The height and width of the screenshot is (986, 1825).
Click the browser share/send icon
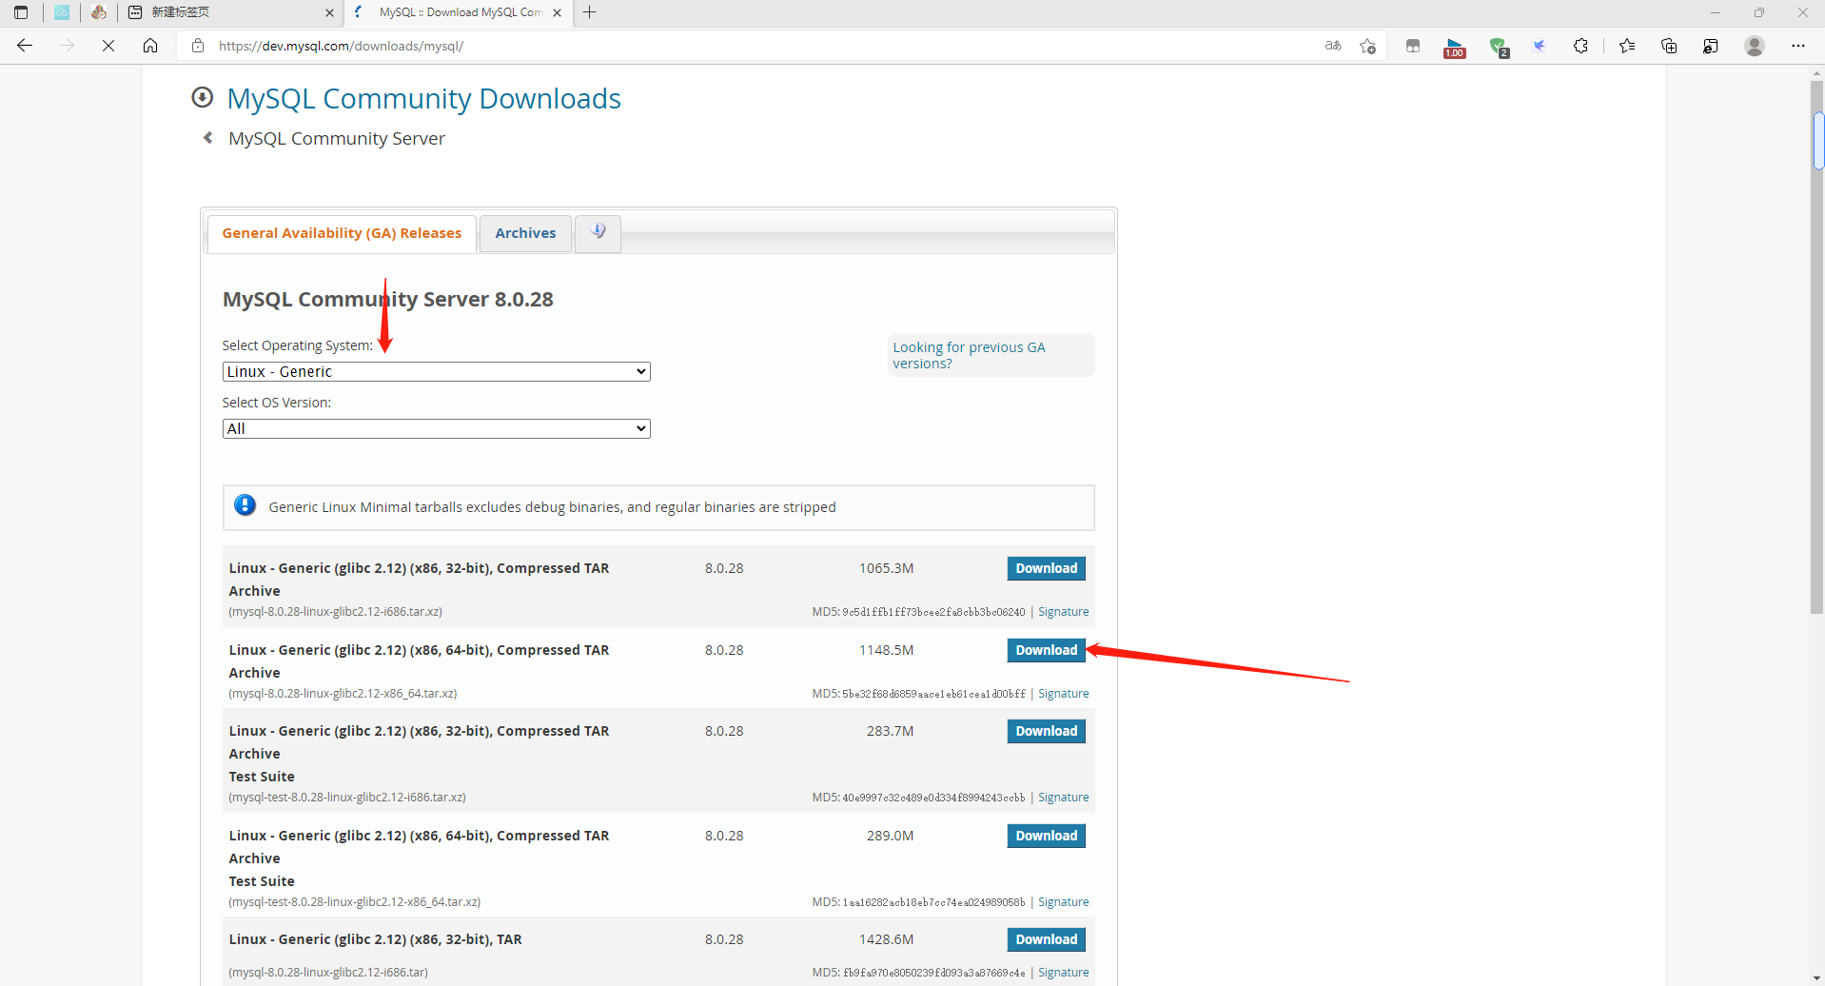(1711, 46)
